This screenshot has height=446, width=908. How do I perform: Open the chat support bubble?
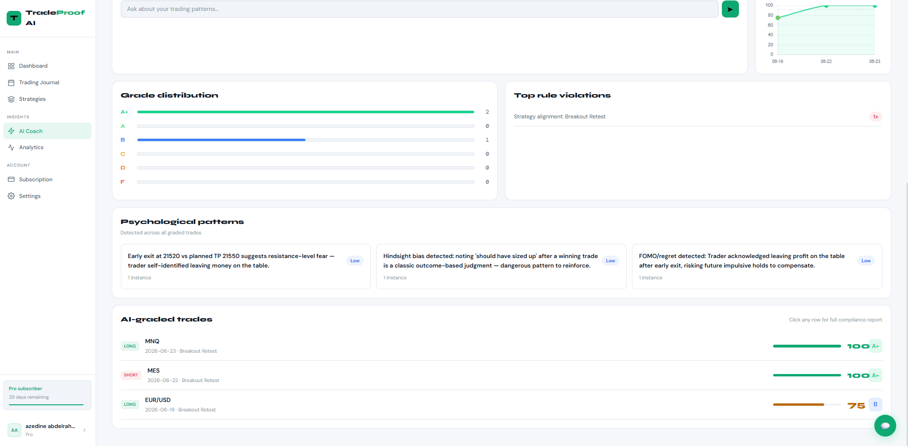(x=885, y=426)
